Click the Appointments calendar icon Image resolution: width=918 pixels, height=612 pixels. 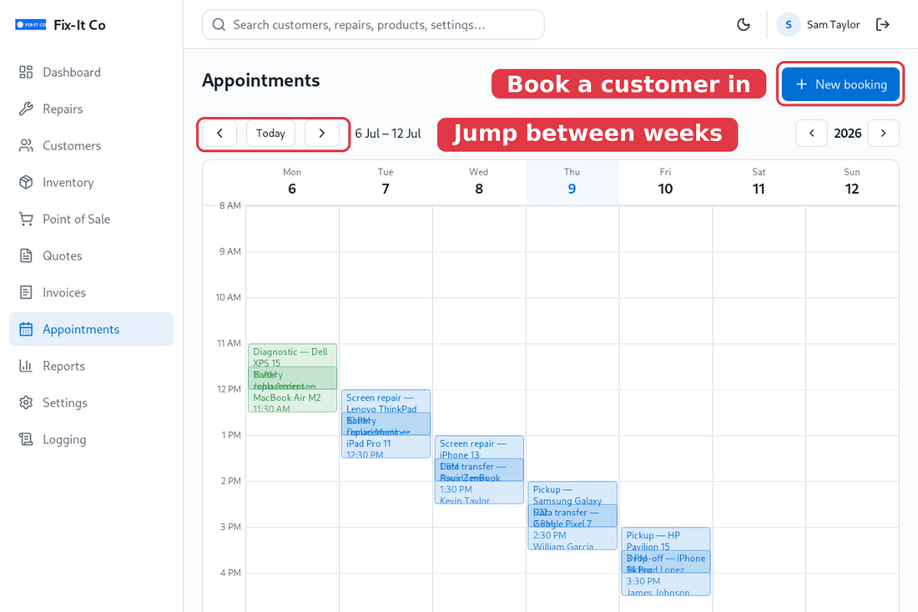(x=26, y=329)
